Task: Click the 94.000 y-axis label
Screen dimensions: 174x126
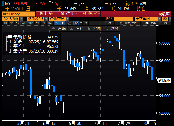Action: tap(165, 96)
